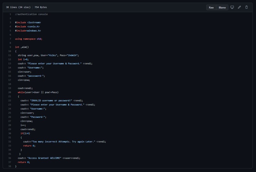Click the "#include<windows.h>" line
Screen dimensions: 256x172
[x=28, y=30]
